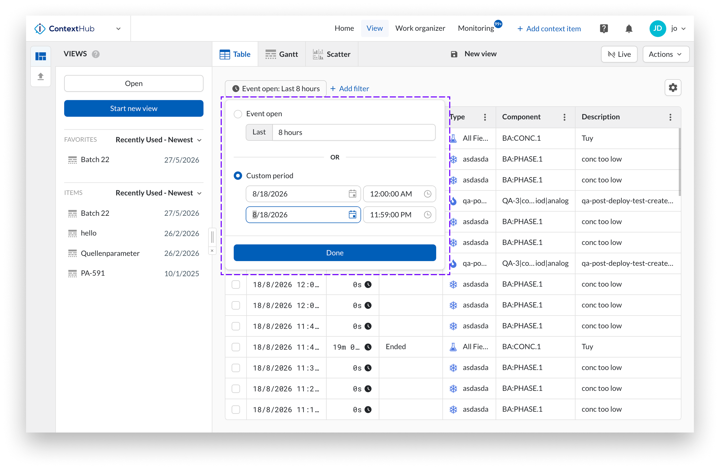Viewport: 720px width, 469px height.
Task: Open the Type column options menu
Action: 485,117
